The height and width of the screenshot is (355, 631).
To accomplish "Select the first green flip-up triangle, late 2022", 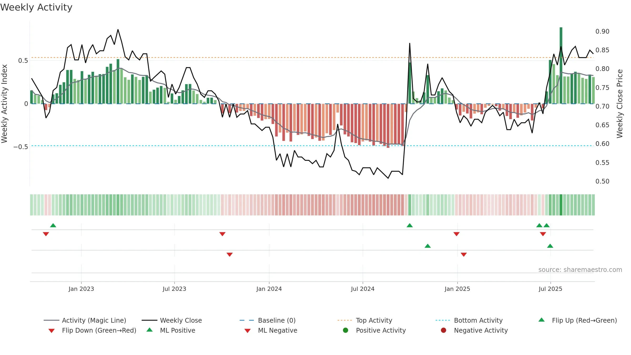I will click(x=53, y=225).
